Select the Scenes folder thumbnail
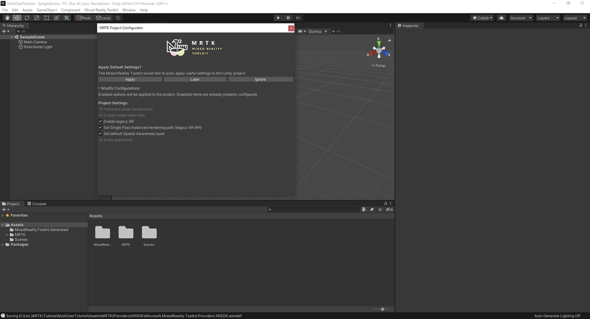The height and width of the screenshot is (319, 590). point(149,232)
